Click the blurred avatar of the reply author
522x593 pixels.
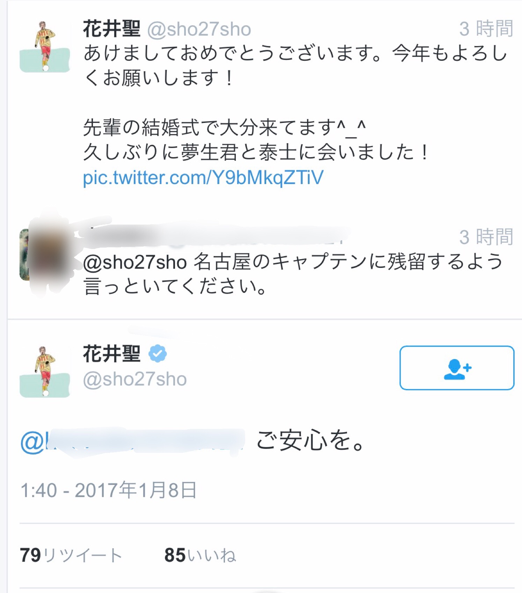click(45, 255)
